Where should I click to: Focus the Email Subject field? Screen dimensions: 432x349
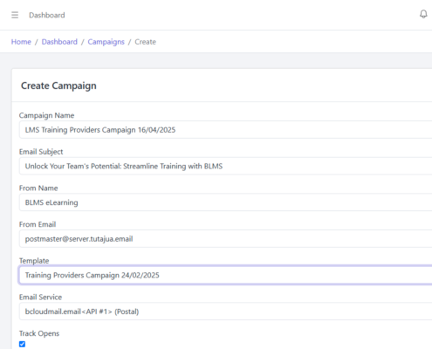226,166
